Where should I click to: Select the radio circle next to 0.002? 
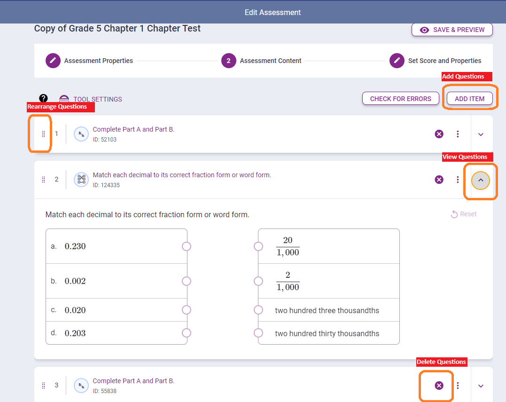click(187, 281)
